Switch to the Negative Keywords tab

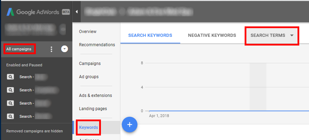(x=212, y=35)
